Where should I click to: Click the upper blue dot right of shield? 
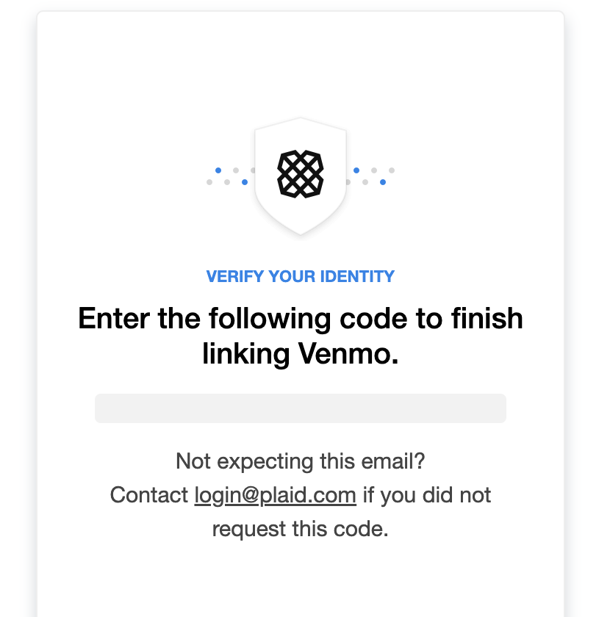coord(356,170)
